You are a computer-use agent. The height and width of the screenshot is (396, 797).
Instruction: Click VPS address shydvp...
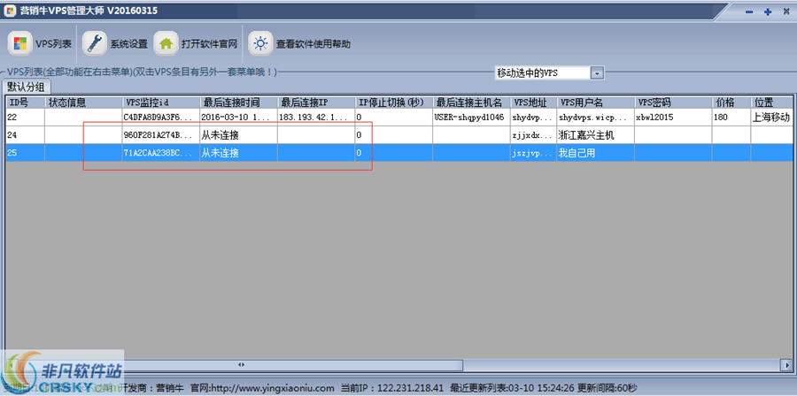(x=532, y=118)
